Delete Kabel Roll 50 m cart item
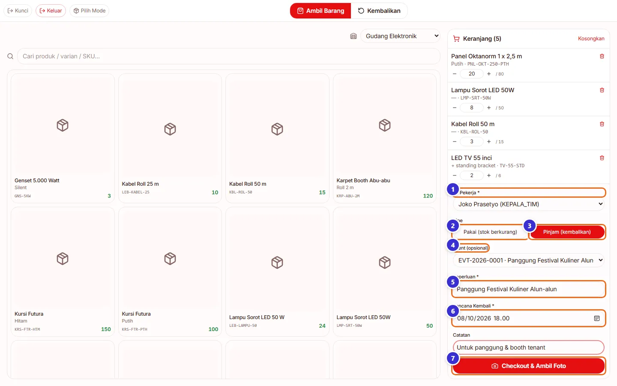 [602, 124]
